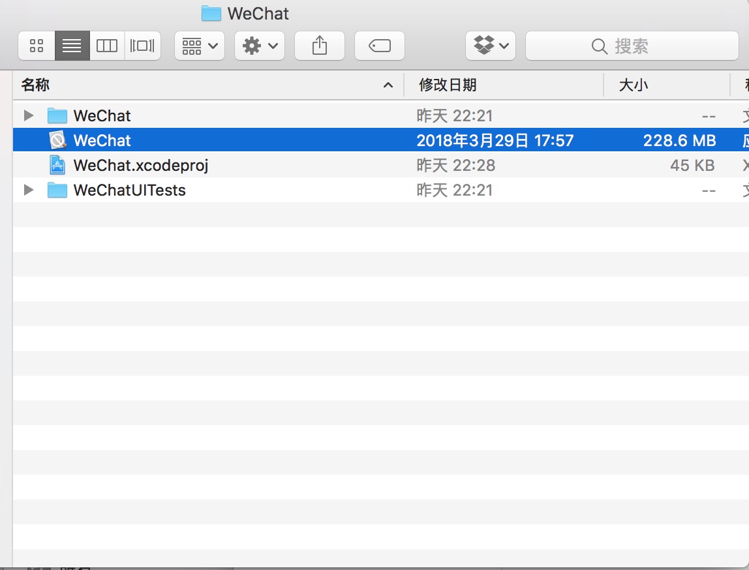Image resolution: width=749 pixels, height=570 pixels.
Task: Toggle sort direction arrow in 名称 header
Action: tap(388, 85)
